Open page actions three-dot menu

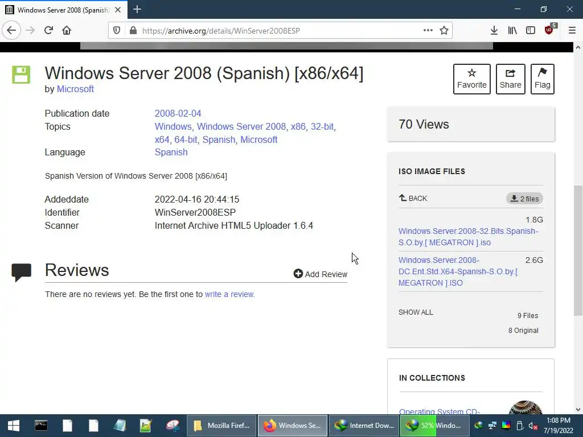tap(428, 31)
